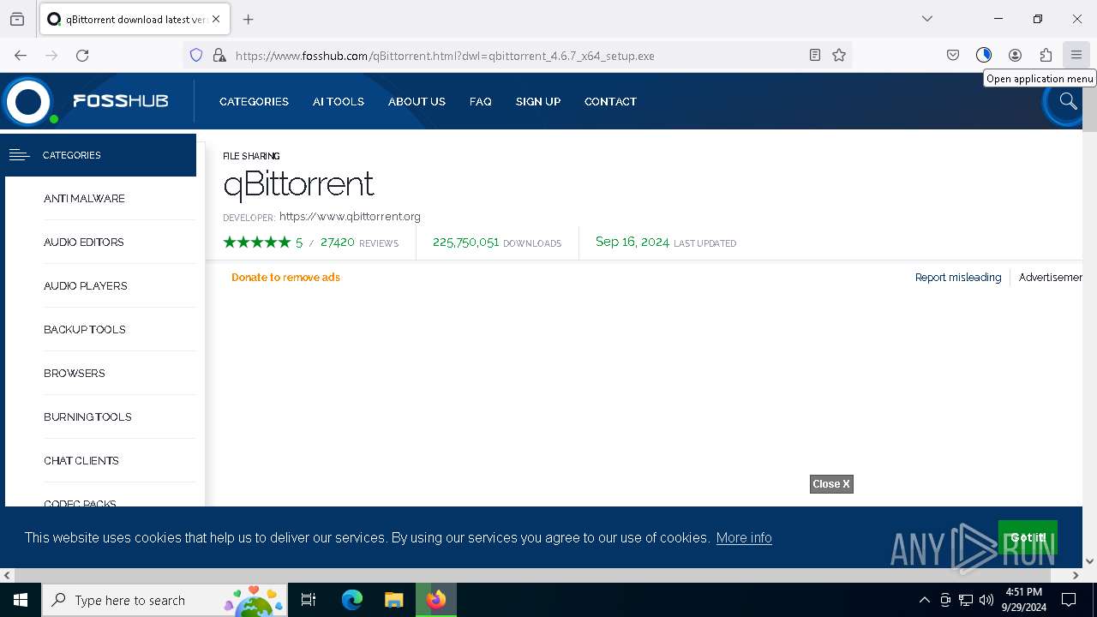
Task: Click the site security padlock icon
Action: 219,56
